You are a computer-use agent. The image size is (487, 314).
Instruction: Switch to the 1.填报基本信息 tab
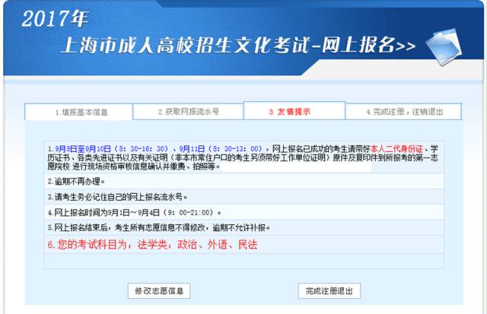pyautogui.click(x=79, y=112)
